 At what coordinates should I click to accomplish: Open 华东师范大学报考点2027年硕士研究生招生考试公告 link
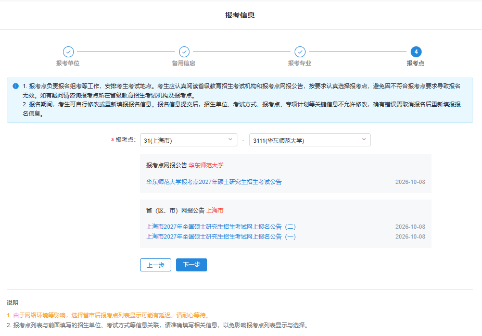214,182
